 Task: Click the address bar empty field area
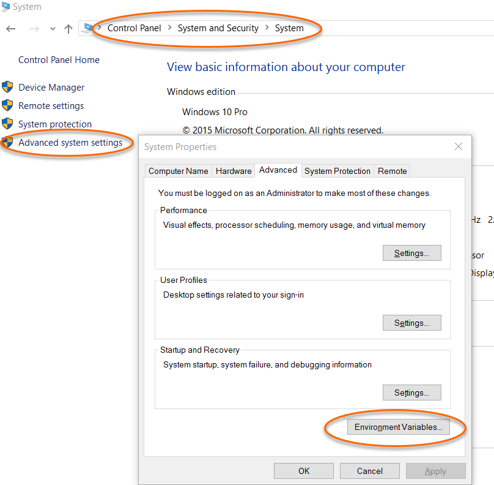click(407, 28)
